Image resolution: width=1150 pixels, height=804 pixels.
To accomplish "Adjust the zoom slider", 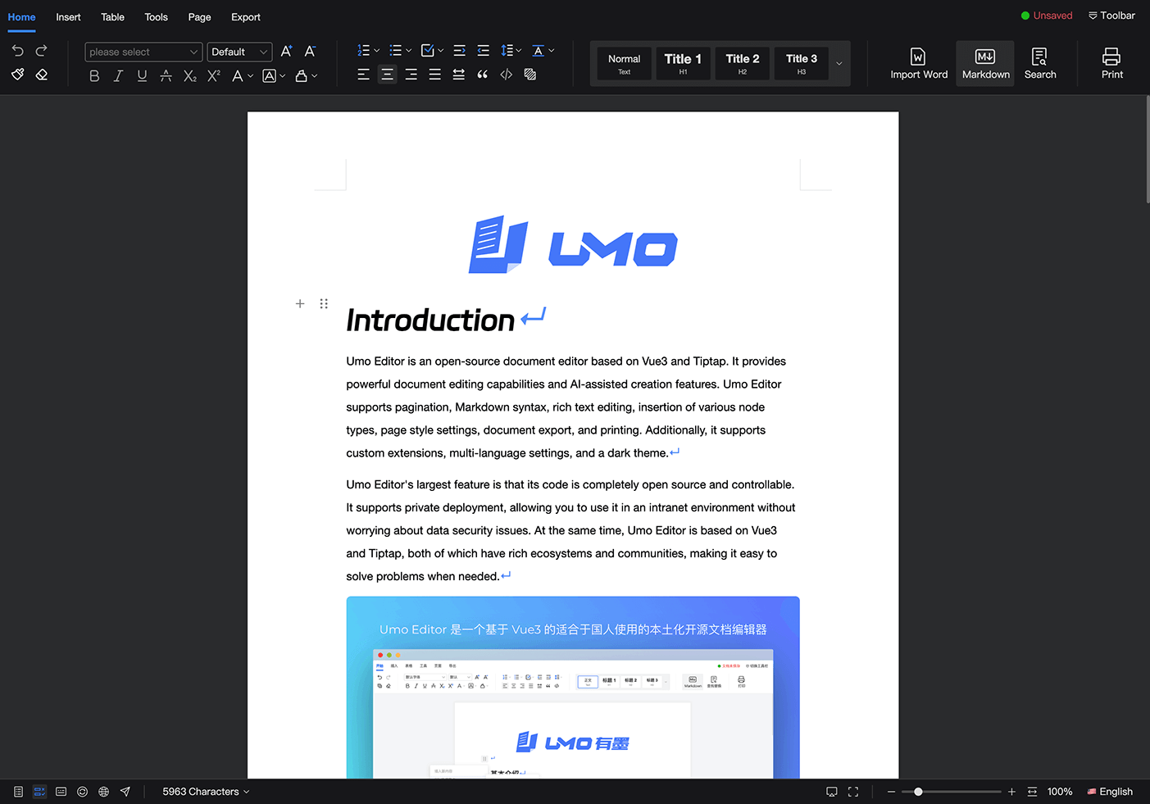I will tap(918, 791).
